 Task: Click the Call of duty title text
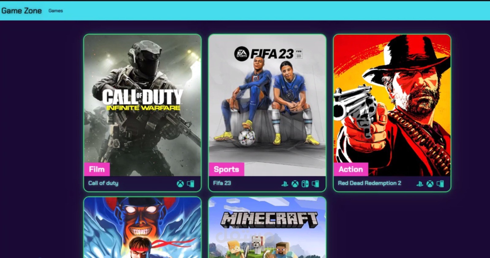coord(103,183)
